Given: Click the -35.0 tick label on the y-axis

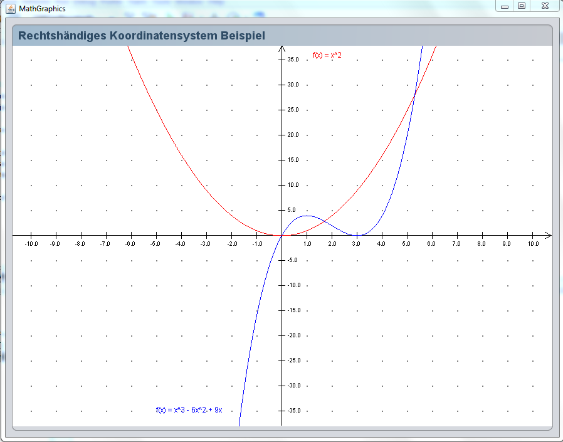Looking at the screenshot, I should (292, 411).
